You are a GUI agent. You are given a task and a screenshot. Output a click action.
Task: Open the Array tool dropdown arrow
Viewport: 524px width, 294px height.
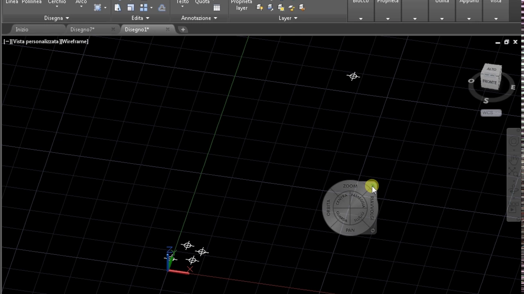pyautogui.click(x=151, y=8)
